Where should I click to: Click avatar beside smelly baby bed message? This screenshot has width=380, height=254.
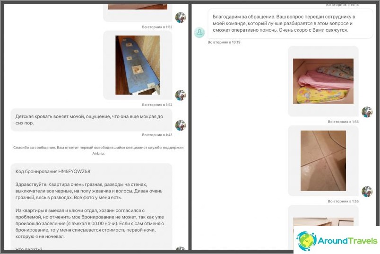coord(180,125)
